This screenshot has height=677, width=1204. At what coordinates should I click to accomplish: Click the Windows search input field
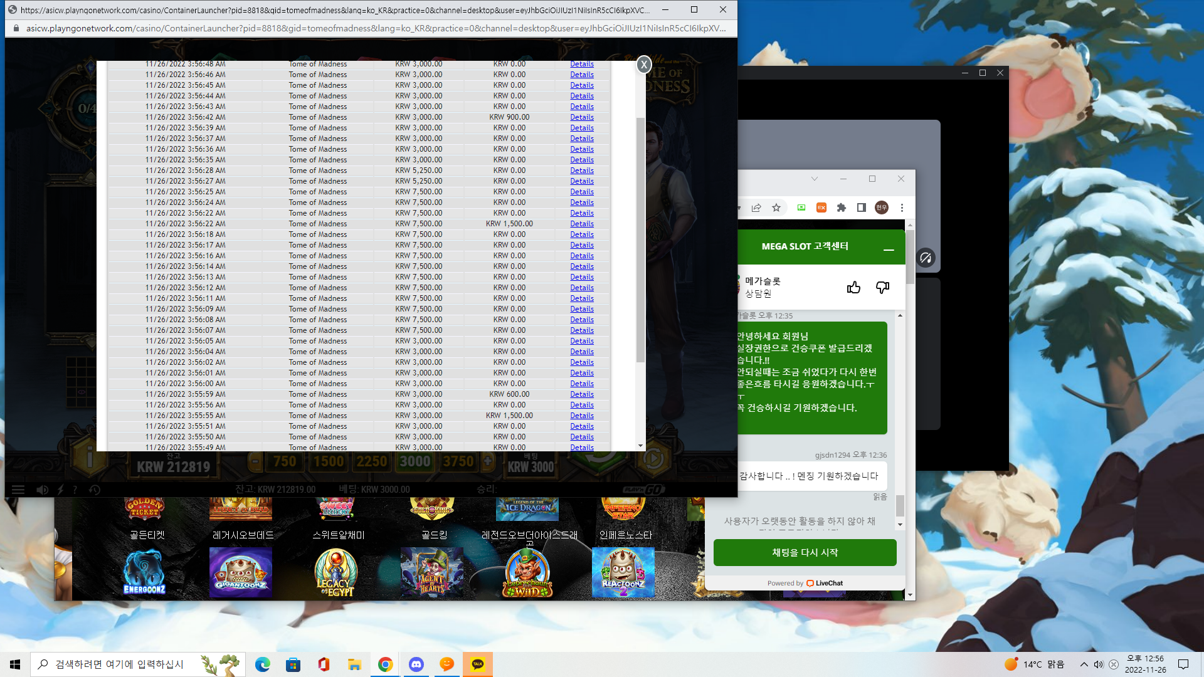point(138,664)
